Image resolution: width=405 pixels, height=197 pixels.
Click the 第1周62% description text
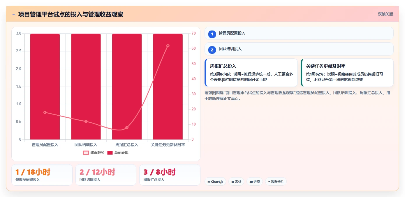(344, 77)
